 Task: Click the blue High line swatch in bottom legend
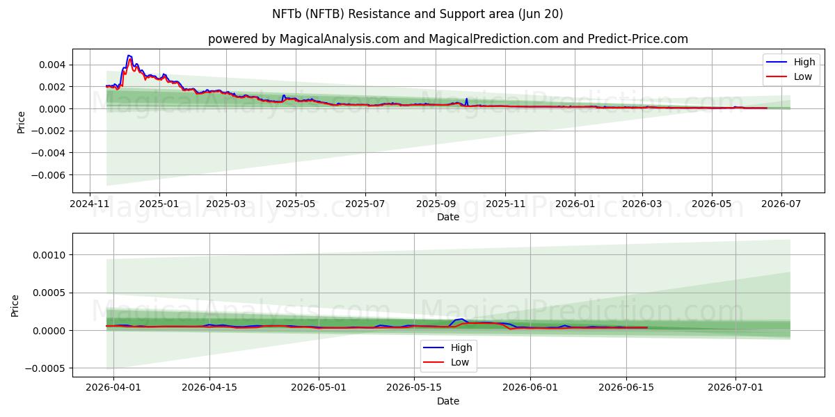coord(434,348)
